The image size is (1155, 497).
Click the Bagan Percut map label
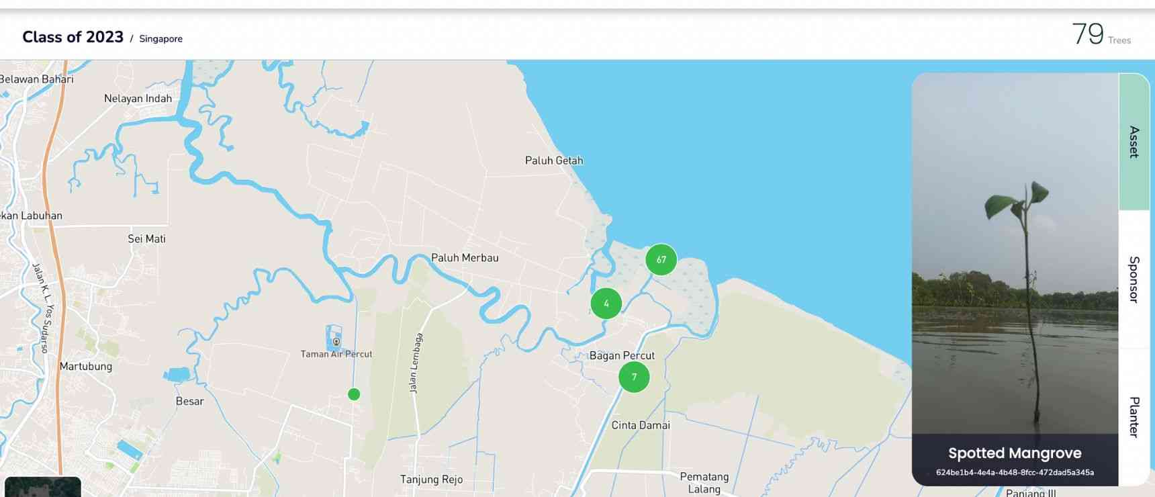621,356
